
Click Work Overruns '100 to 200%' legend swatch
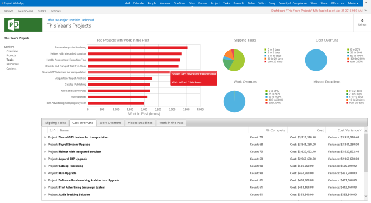[266, 100]
